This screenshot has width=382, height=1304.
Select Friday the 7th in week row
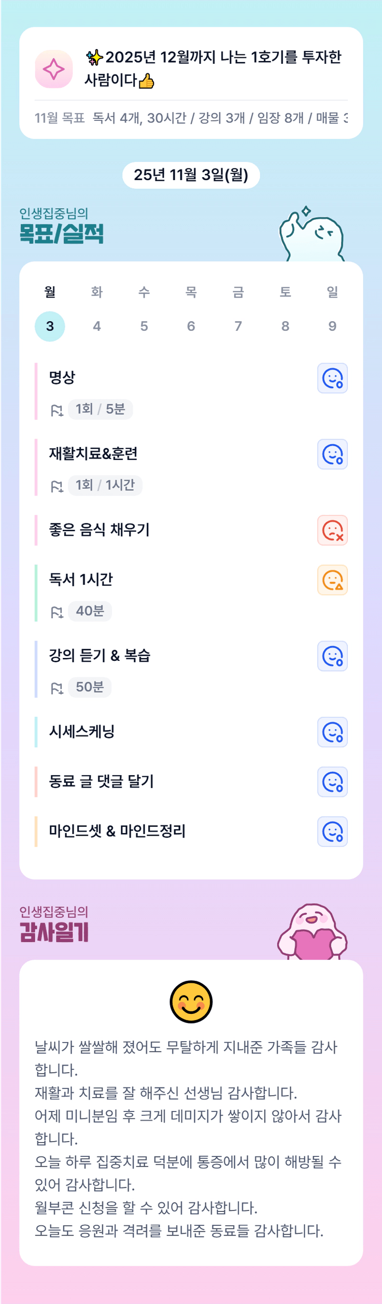[x=238, y=326]
